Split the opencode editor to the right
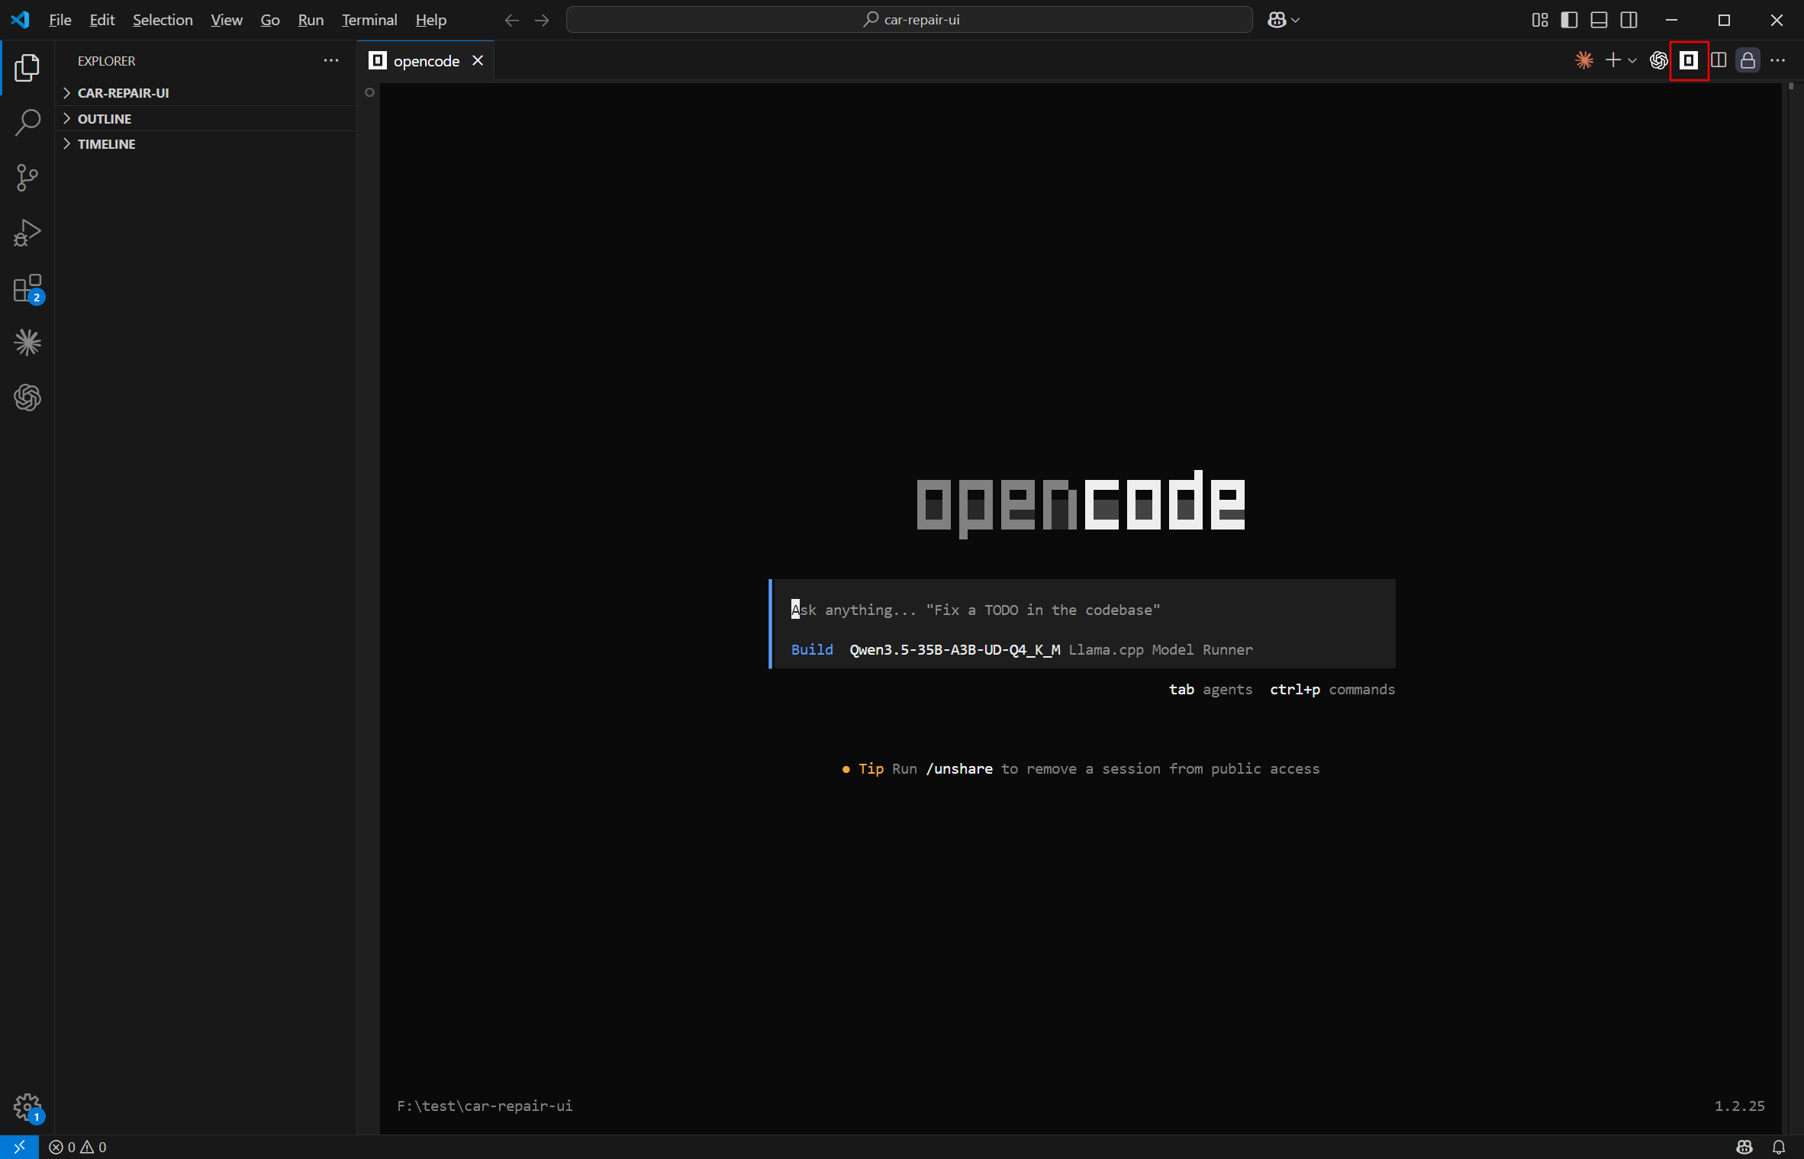Viewport: 1804px width, 1159px height. click(1719, 60)
